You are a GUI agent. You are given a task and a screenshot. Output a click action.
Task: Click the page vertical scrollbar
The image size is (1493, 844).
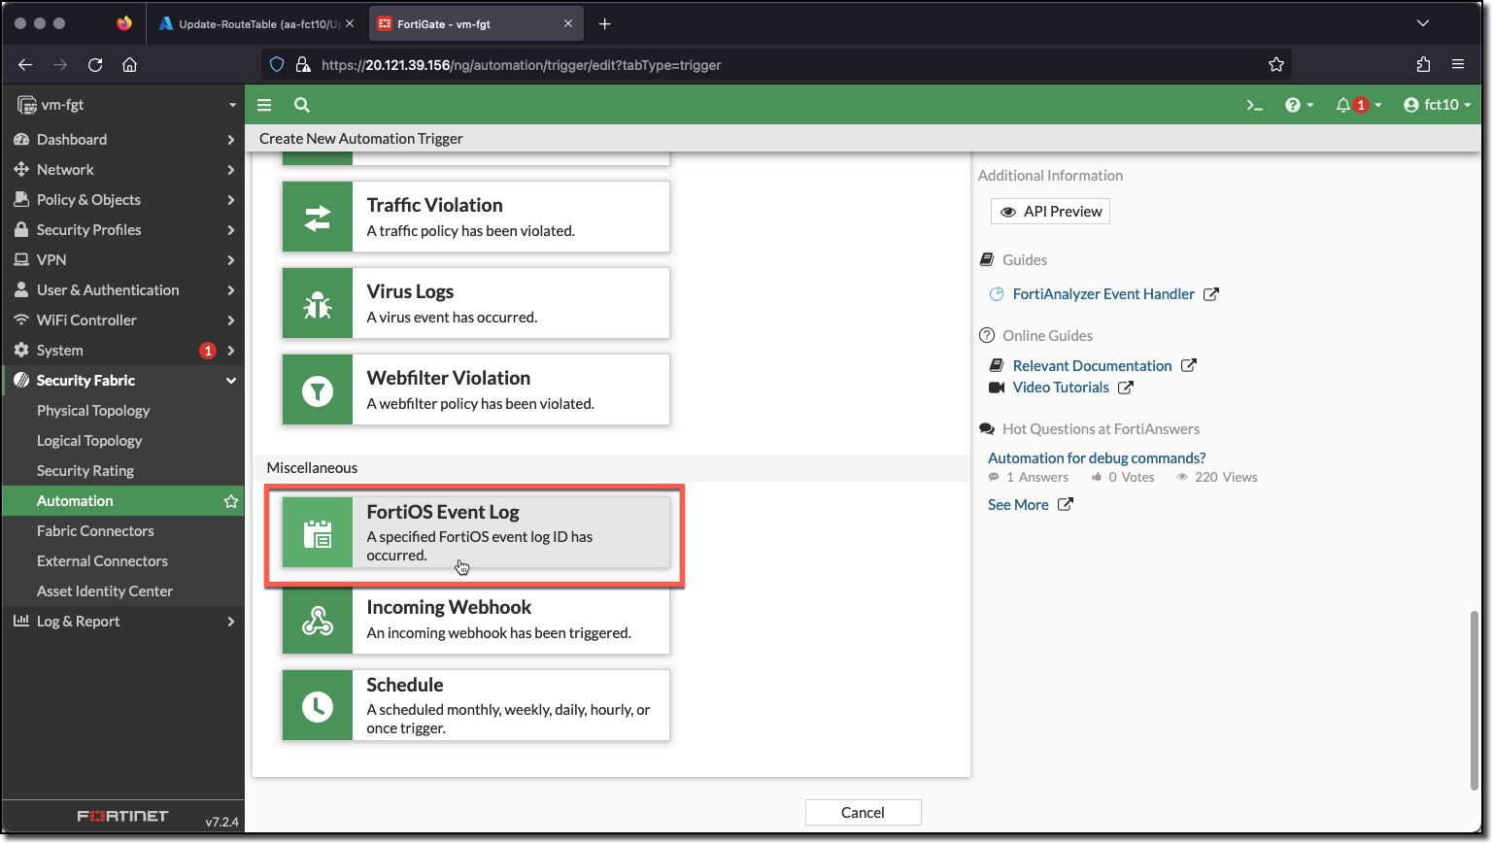click(1475, 699)
